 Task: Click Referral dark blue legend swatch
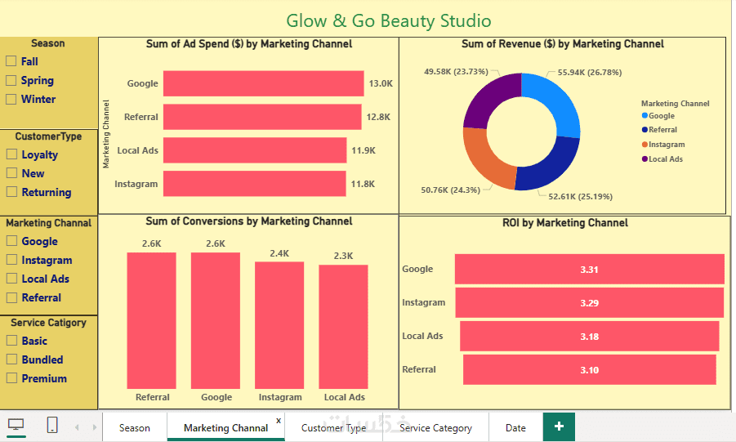[x=645, y=130]
